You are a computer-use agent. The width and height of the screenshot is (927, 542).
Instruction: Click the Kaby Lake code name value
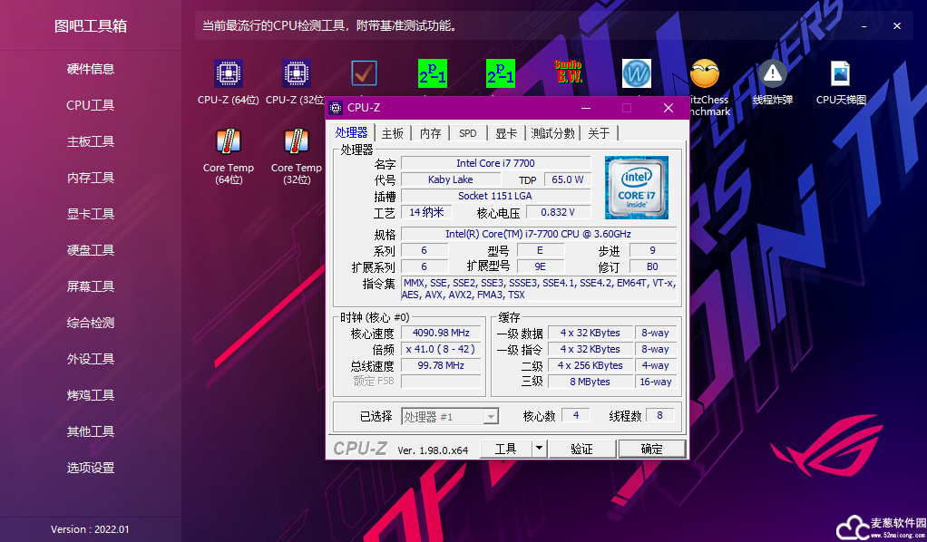pyautogui.click(x=451, y=179)
